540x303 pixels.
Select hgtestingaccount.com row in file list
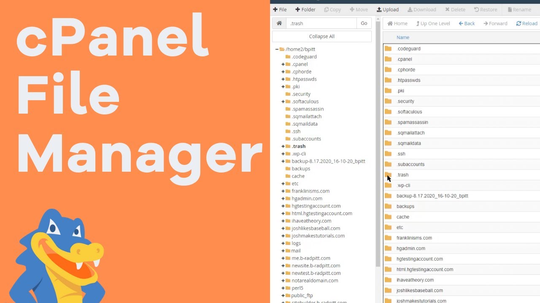point(462,259)
